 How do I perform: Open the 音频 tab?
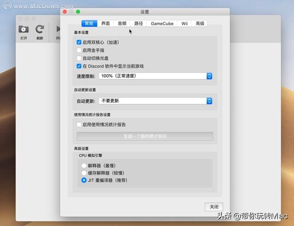122,23
